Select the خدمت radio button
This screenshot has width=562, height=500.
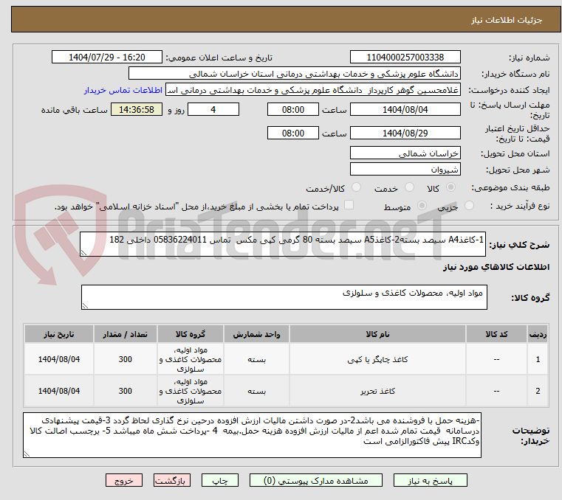[409, 187]
